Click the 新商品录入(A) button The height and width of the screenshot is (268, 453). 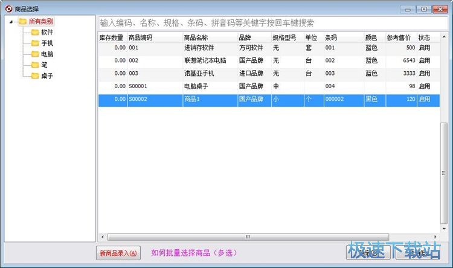(x=118, y=253)
